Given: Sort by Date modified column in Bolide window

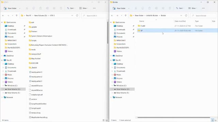Looking at the screenshot, I should (180, 21).
